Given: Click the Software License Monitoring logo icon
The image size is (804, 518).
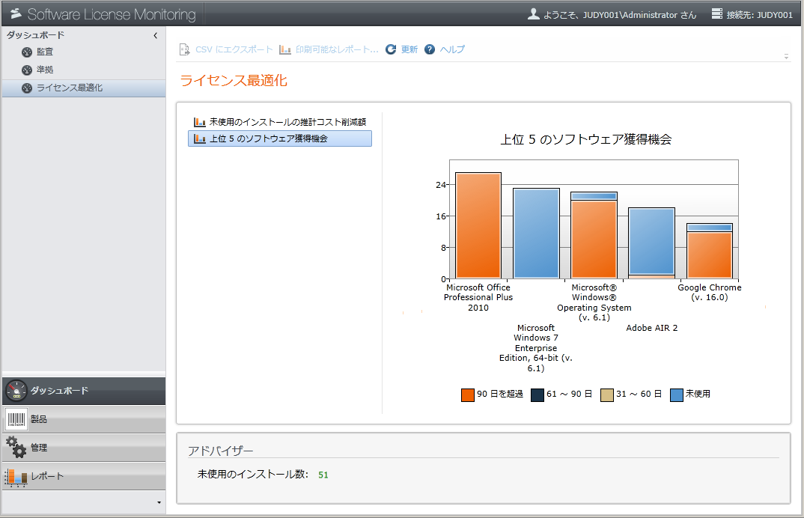Looking at the screenshot, I should point(16,13).
